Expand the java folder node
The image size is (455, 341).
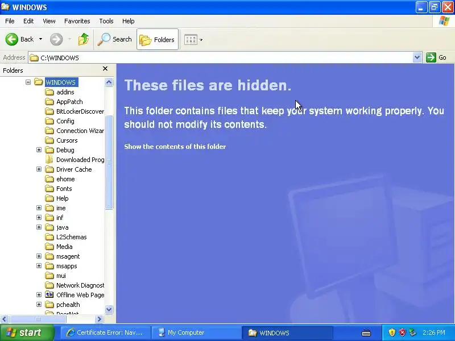coord(39,227)
